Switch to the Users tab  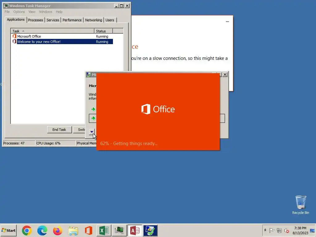click(110, 20)
